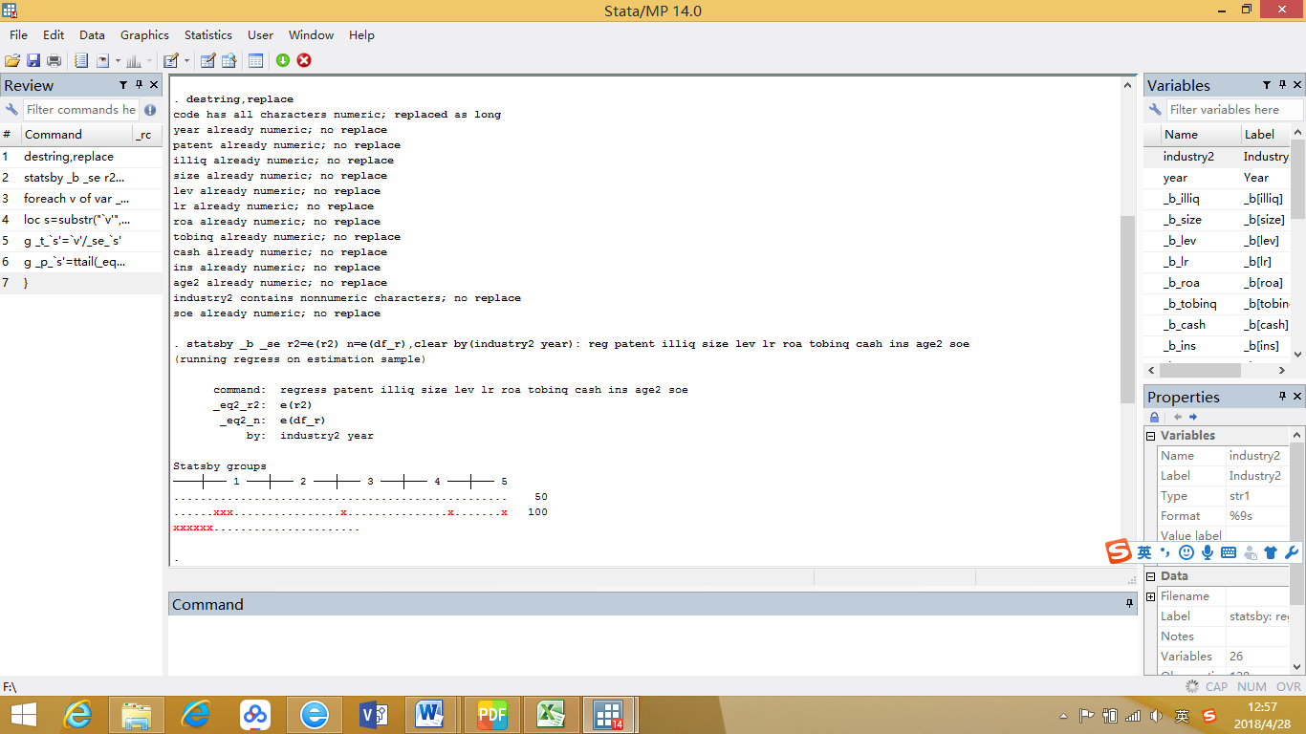Click the _rc column header in Review
1306x734 pixels.
[x=146, y=135]
